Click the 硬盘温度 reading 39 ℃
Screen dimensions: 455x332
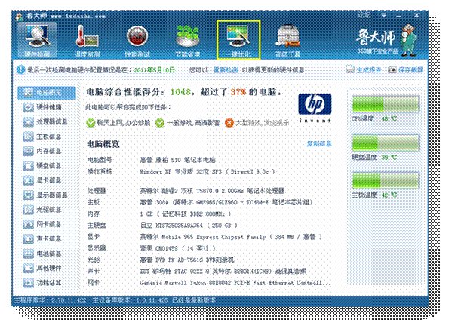tap(389, 158)
